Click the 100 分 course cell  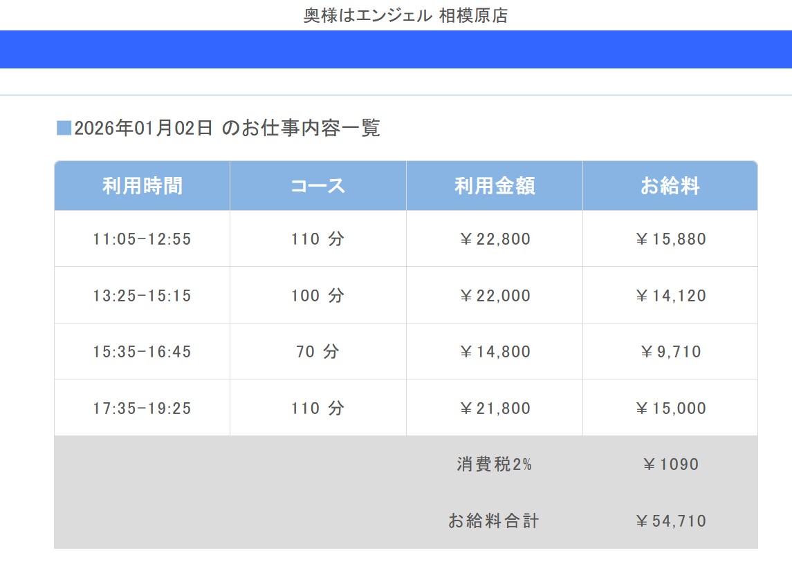pos(317,296)
